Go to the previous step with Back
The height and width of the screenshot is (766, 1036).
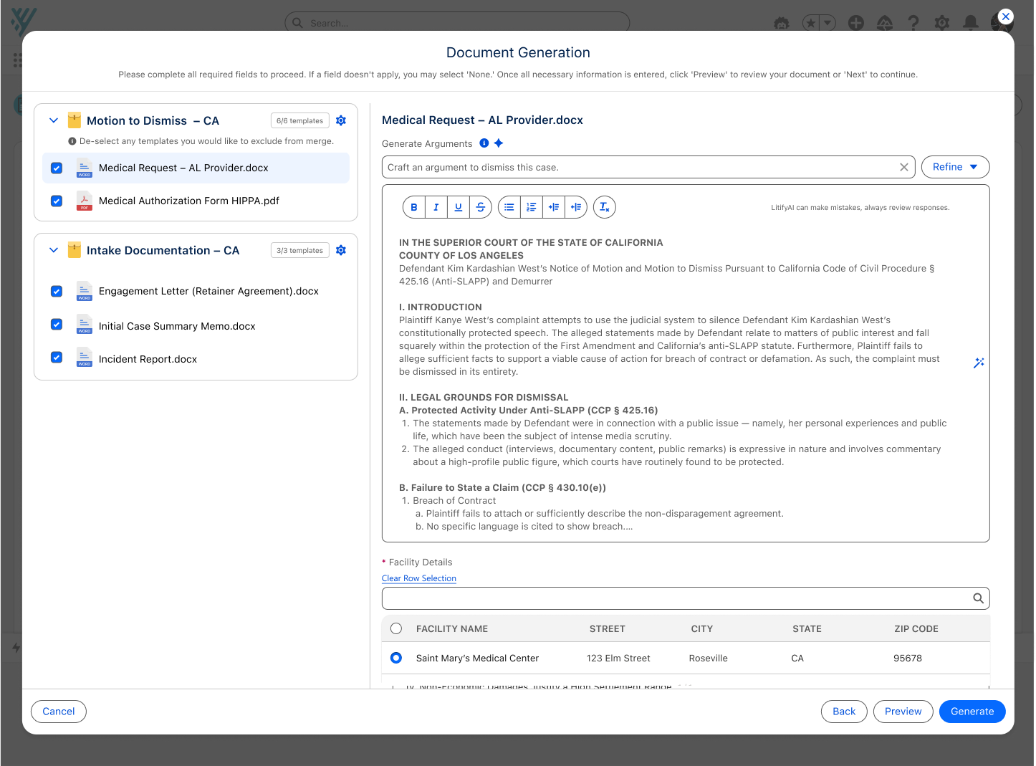point(844,712)
